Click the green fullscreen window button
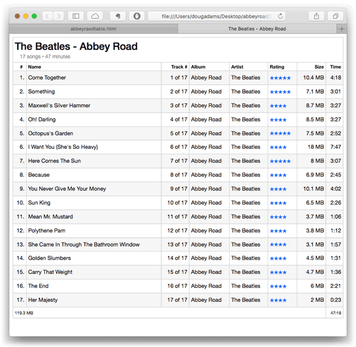This screenshot has width=356, height=347. (34, 16)
